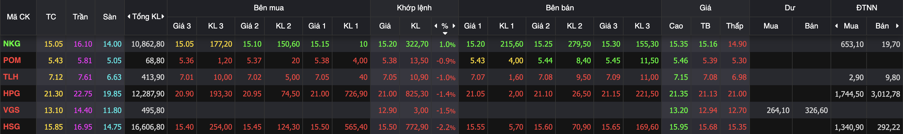Click TLH ticker symbol
Screen dimensions: 903x134
[11, 77]
